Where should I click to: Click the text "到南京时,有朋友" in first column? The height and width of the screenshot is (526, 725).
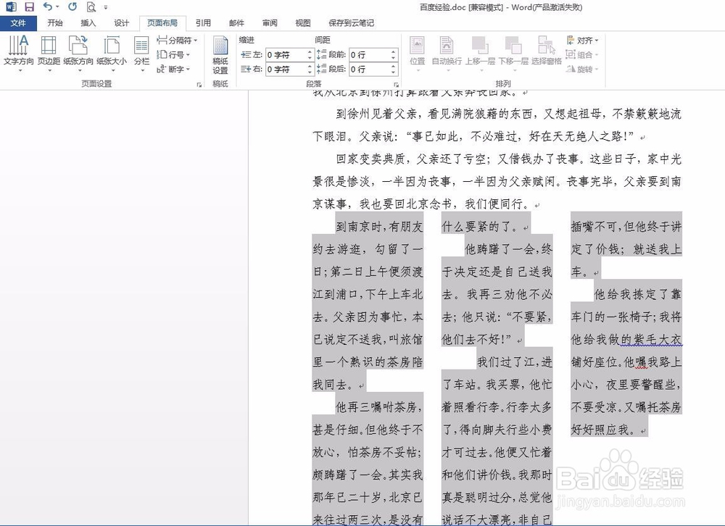click(379, 227)
